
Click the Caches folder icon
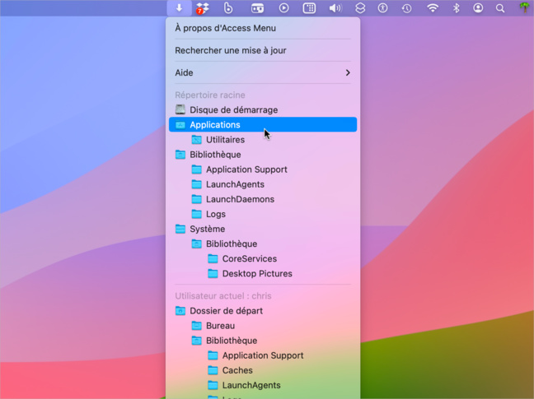coord(213,370)
